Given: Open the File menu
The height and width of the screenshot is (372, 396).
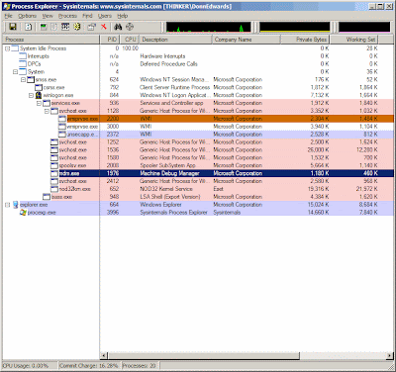Looking at the screenshot, I should coord(8,16).
